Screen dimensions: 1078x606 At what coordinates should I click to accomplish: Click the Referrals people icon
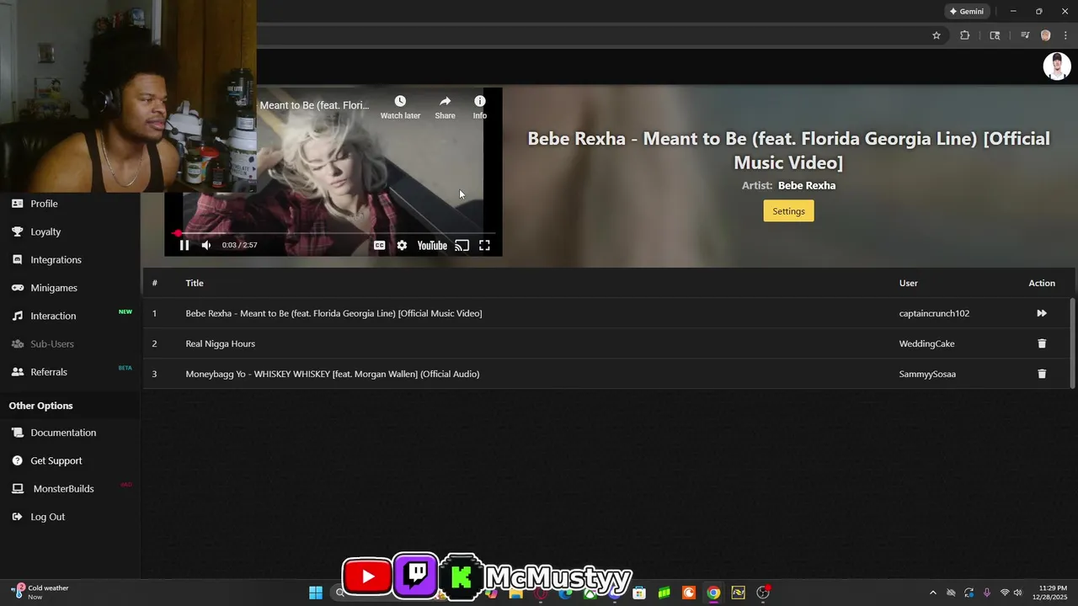click(17, 372)
